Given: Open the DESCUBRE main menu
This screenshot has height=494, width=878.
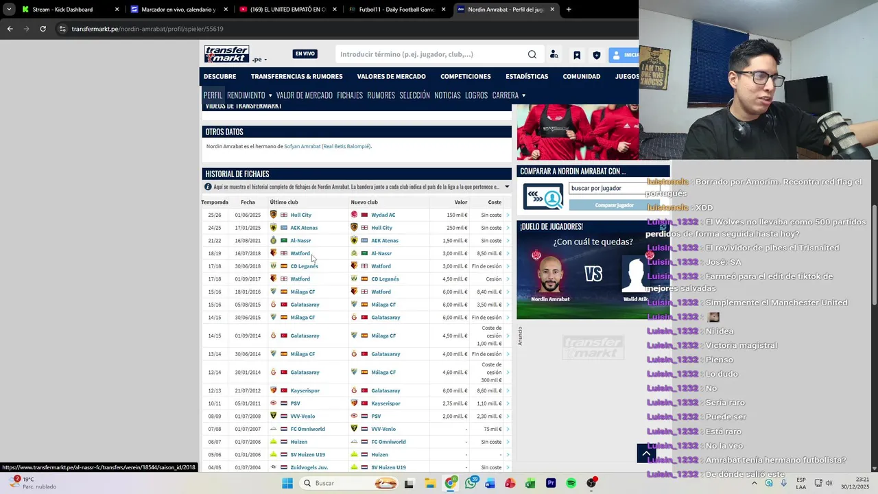Looking at the screenshot, I should pyautogui.click(x=219, y=76).
